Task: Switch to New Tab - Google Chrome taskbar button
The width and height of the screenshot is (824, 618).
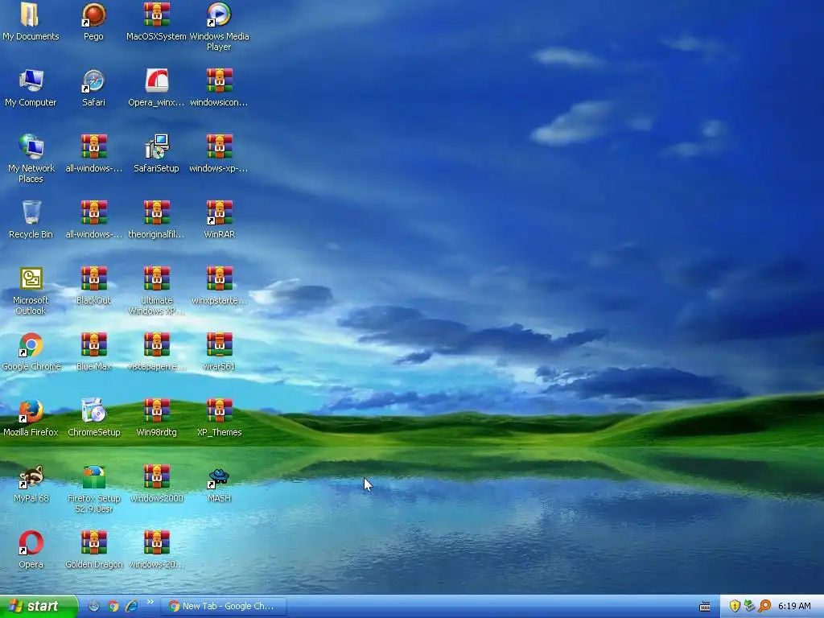Action: click(224, 606)
